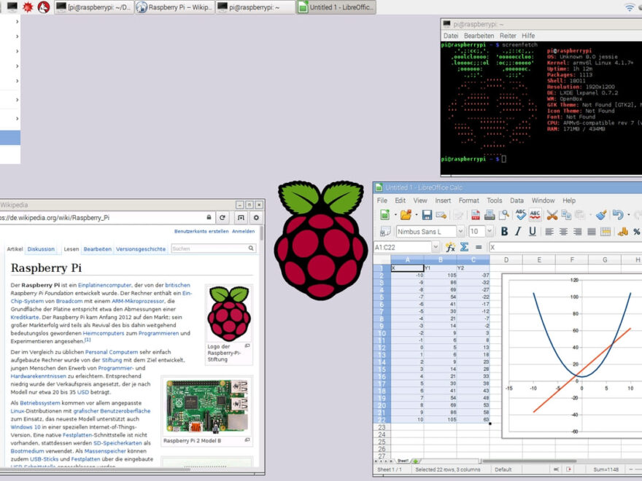Click the Benutzerkonto erstellen link
The image size is (642, 481).
click(201, 231)
